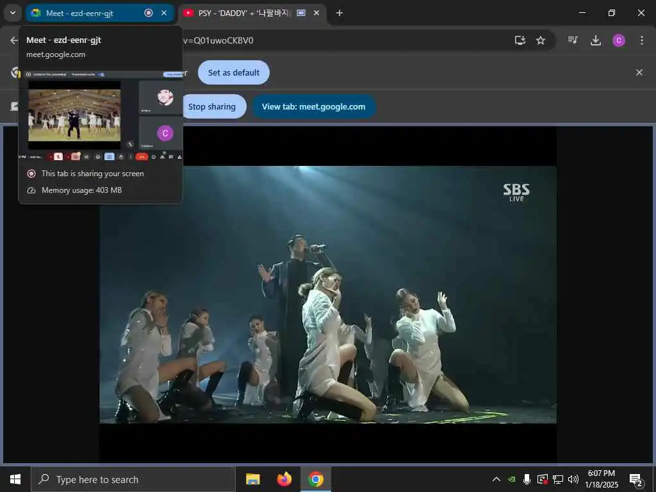656x492 pixels.
Task: Dismiss the default browser infobar
Action: (639, 72)
